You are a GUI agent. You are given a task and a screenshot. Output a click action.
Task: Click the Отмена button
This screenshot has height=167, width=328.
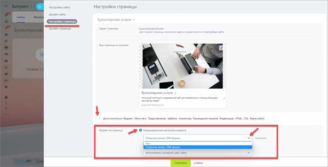(x=198, y=163)
